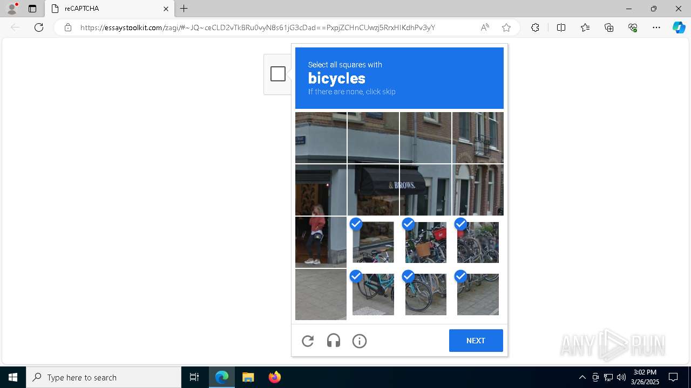View site information lock icon
The image size is (691, 388).
coord(67,27)
